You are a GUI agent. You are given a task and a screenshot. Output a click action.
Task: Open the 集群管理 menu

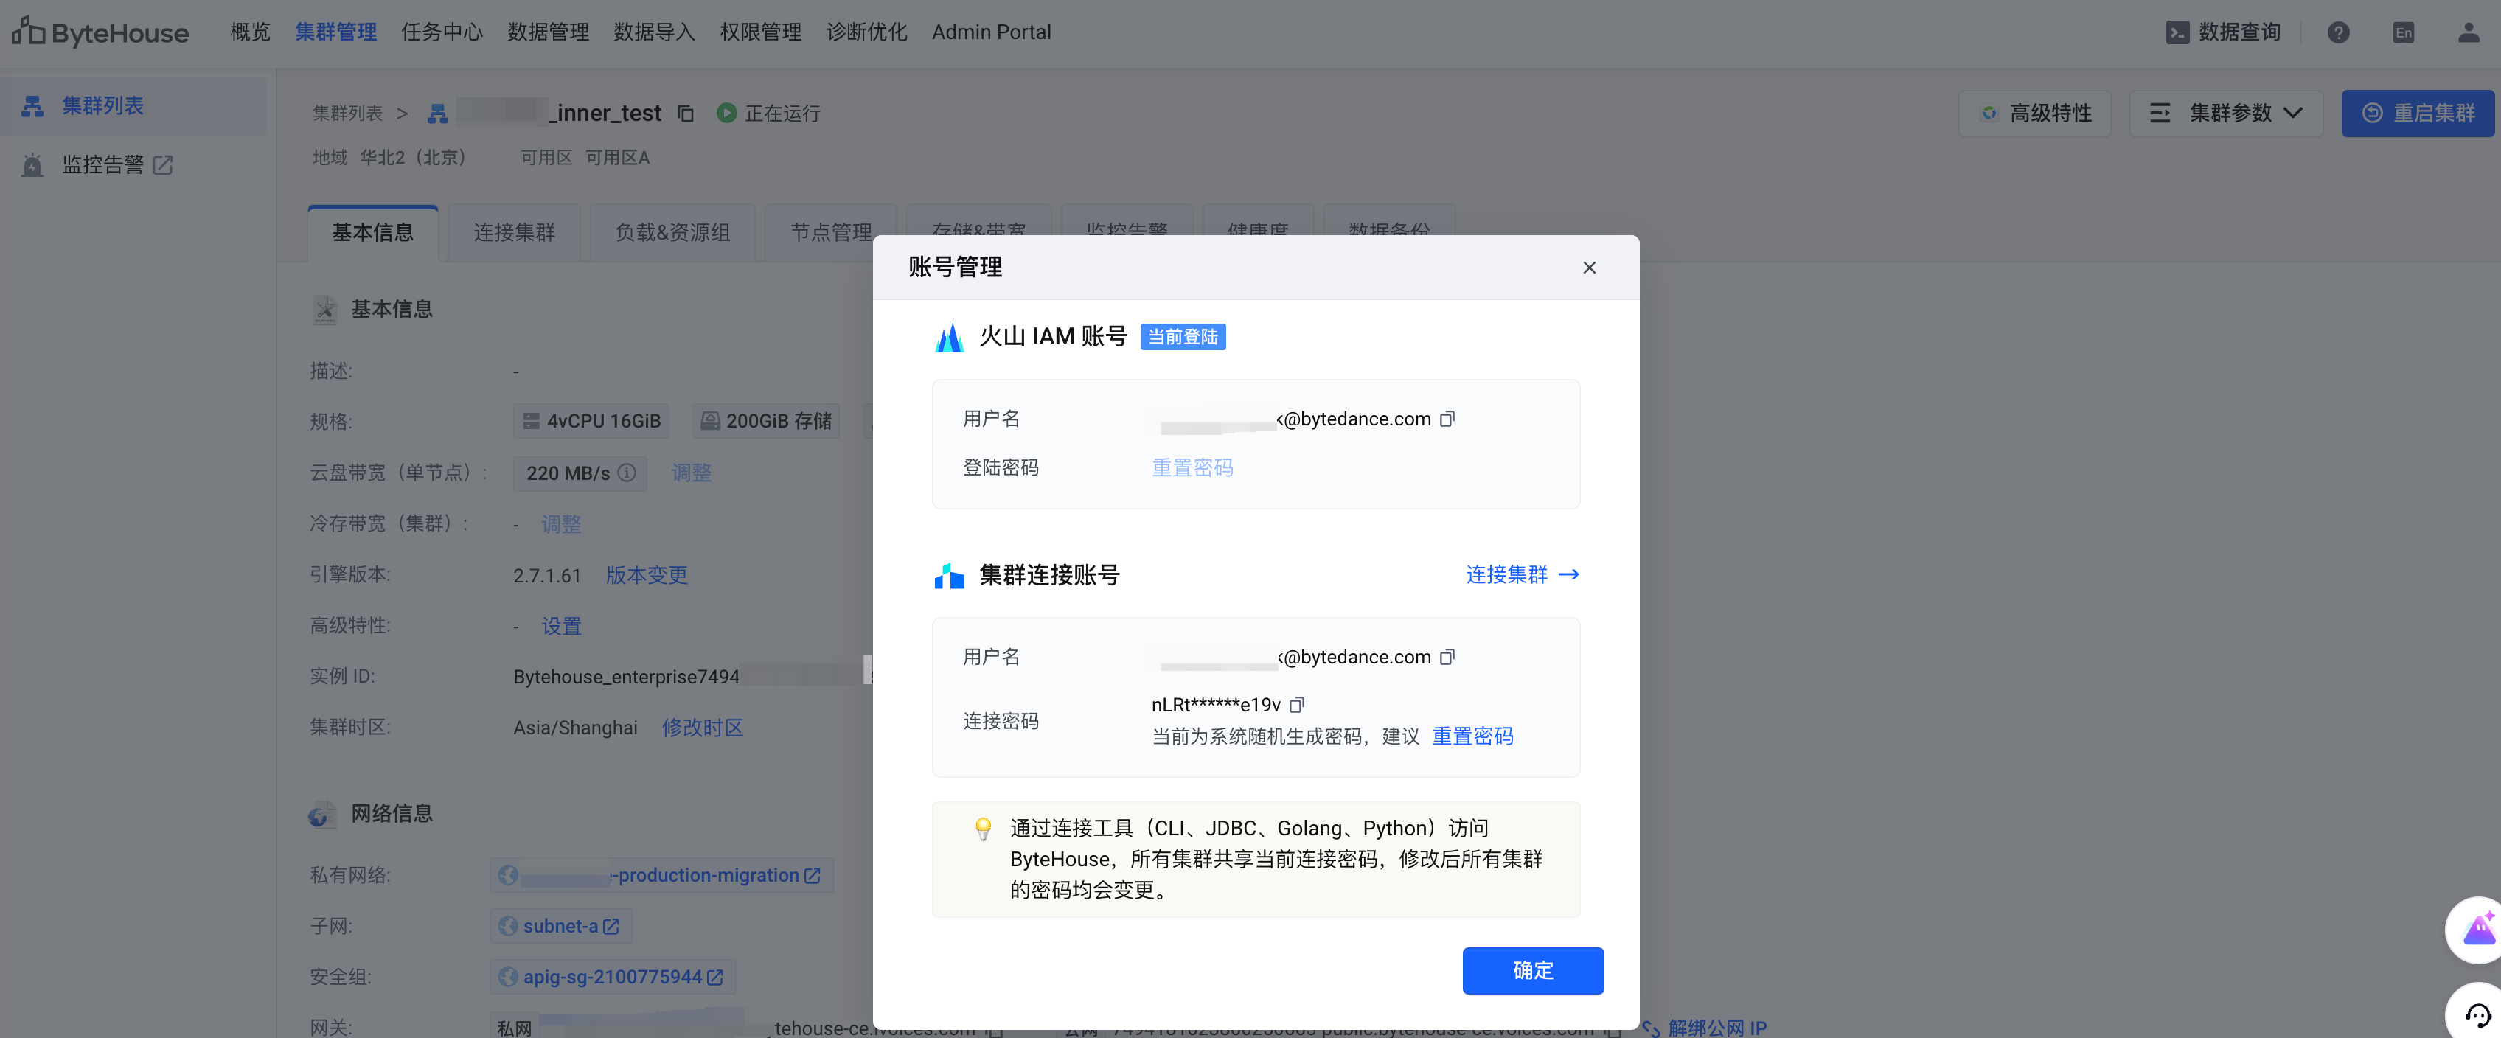coord(336,32)
